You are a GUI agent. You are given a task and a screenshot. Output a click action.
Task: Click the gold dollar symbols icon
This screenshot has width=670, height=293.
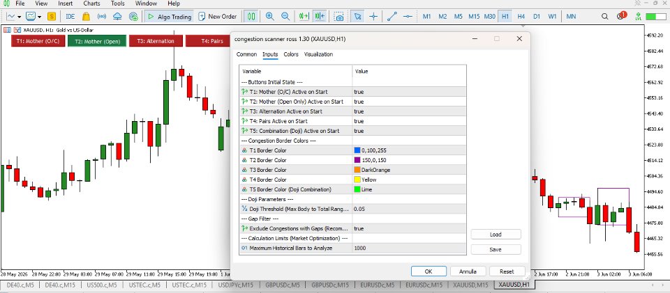(52, 17)
